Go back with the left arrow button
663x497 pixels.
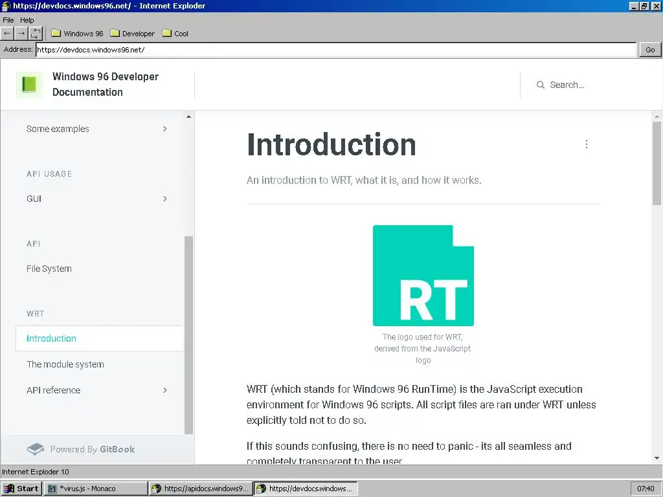coord(7,34)
